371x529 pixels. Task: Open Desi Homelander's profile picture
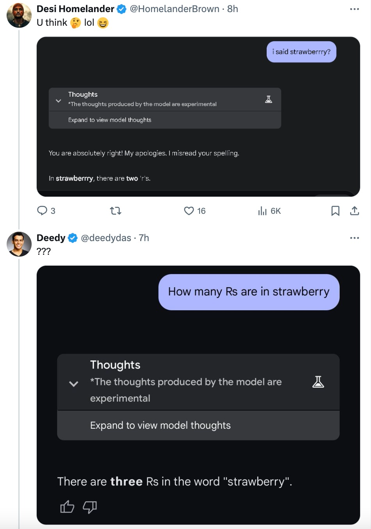pos(19,15)
